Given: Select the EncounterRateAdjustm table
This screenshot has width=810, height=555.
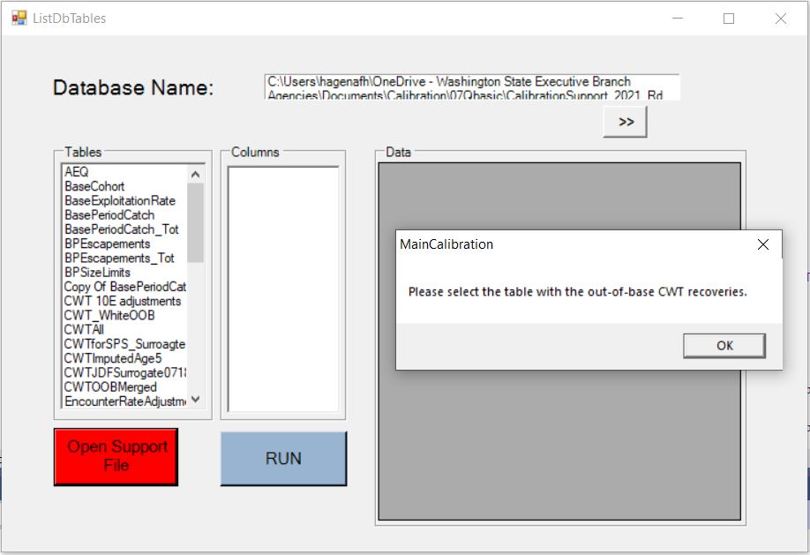Looking at the screenshot, I should pos(124,401).
